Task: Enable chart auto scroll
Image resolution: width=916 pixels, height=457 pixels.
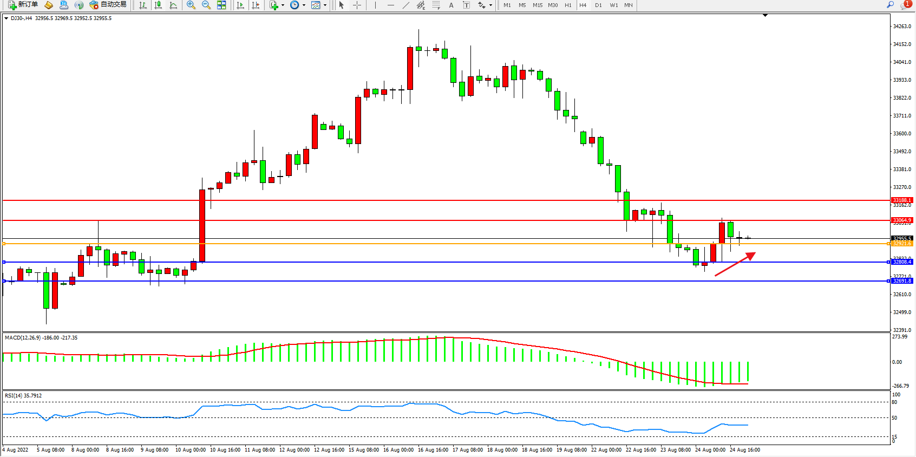Action: coord(240,5)
